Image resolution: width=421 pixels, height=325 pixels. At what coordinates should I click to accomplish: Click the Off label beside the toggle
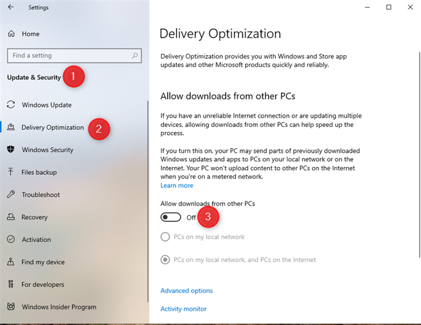tap(191, 218)
